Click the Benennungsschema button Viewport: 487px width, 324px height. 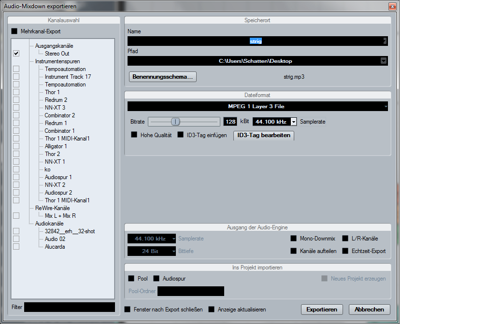pyautogui.click(x=163, y=76)
